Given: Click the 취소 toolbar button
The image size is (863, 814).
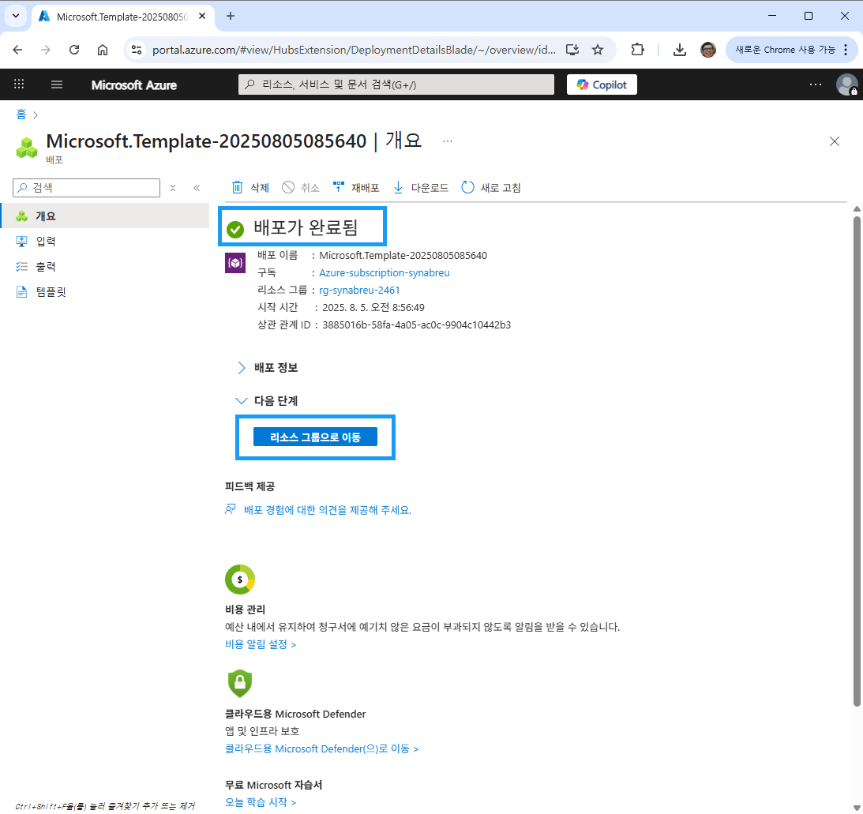Looking at the screenshot, I should click(301, 188).
